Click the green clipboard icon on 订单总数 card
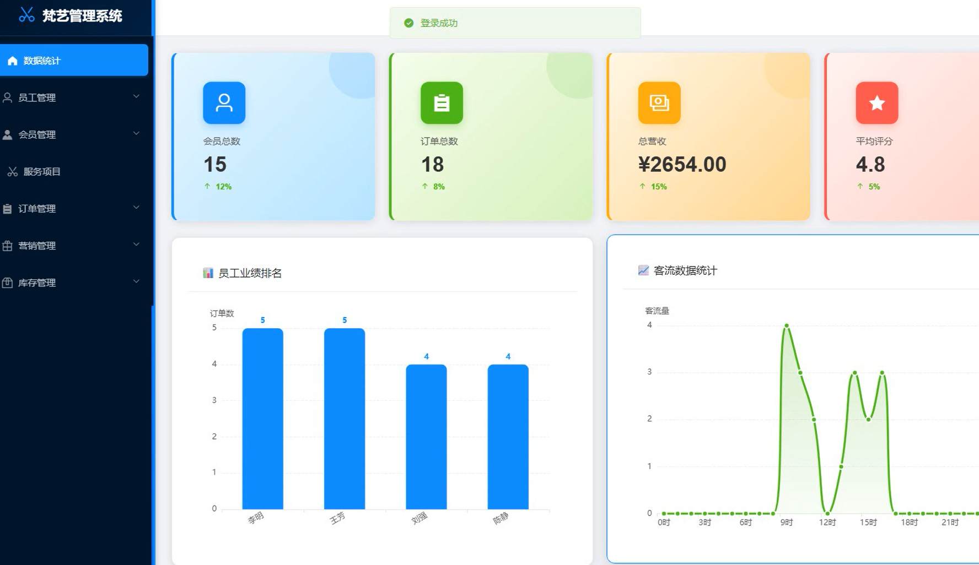 pyautogui.click(x=442, y=103)
